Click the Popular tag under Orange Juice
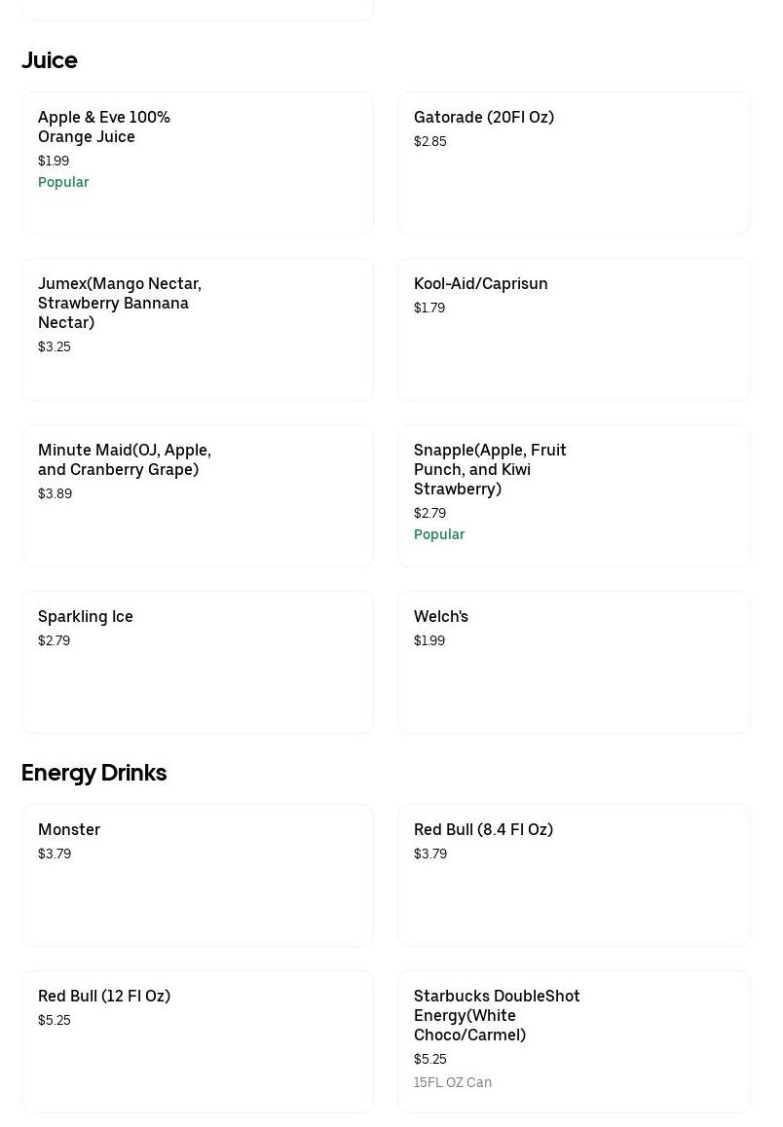This screenshot has height=1127, width=783. coord(63,182)
